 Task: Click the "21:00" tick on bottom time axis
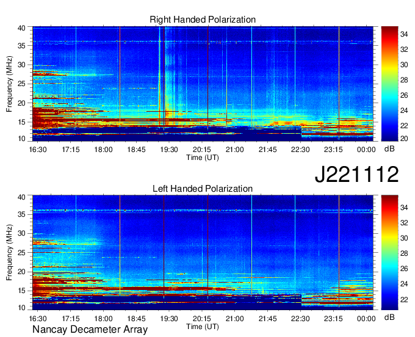click(235, 319)
